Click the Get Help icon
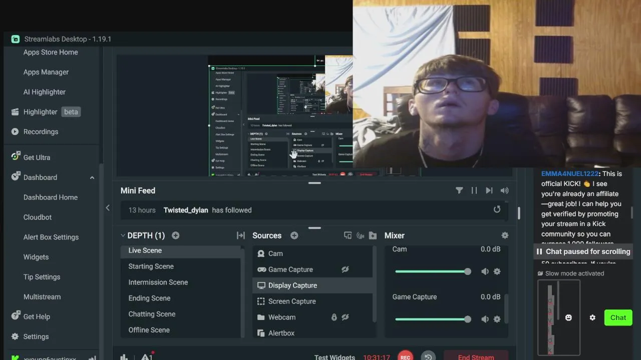641x360 pixels. pos(15,316)
